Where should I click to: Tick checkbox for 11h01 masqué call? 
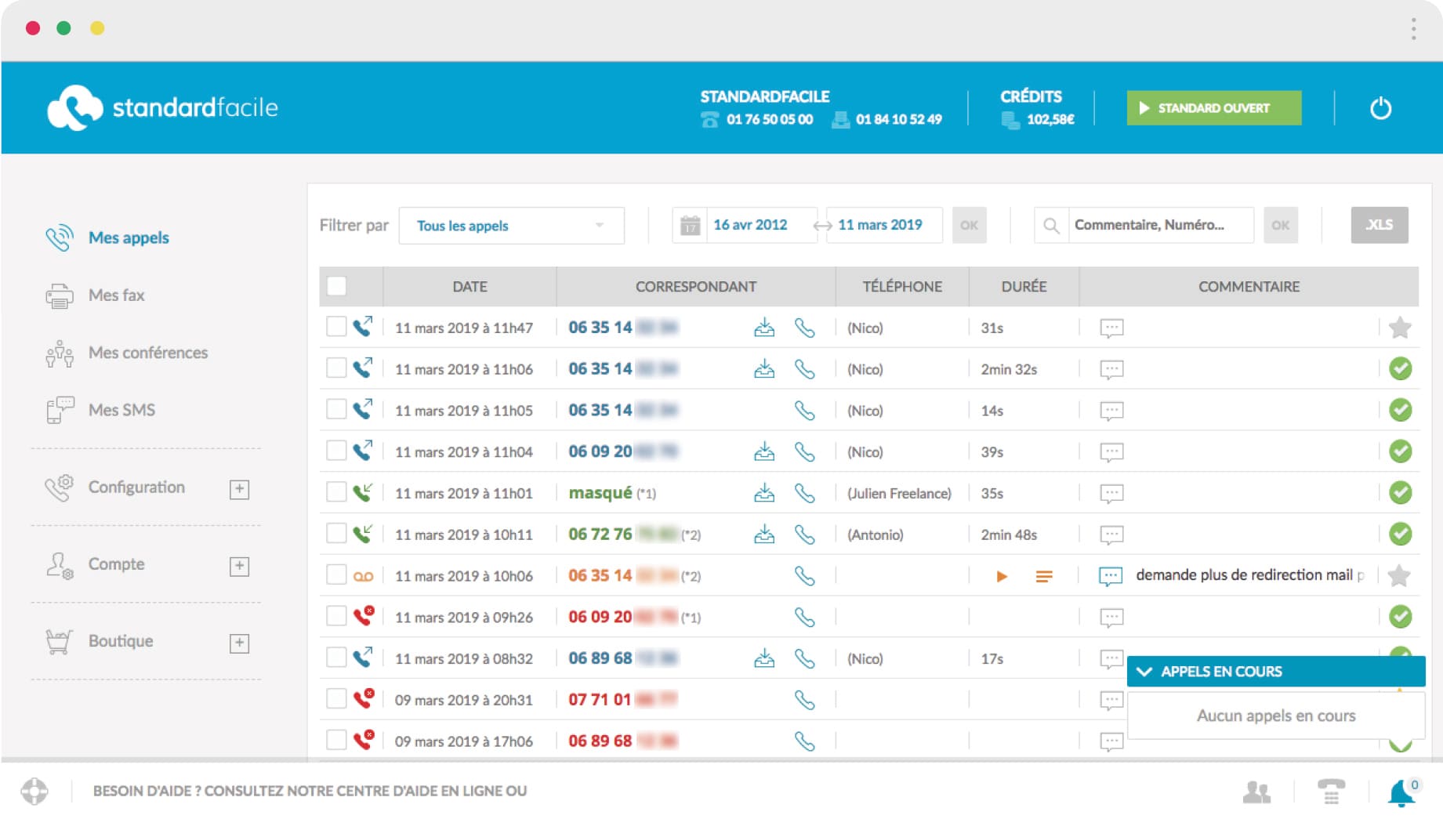pyautogui.click(x=336, y=492)
